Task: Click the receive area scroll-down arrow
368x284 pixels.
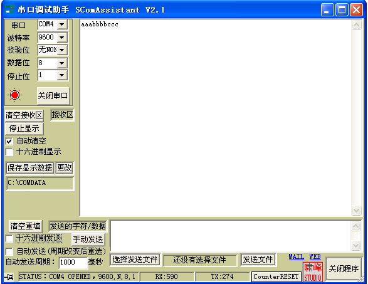Action: (x=356, y=210)
